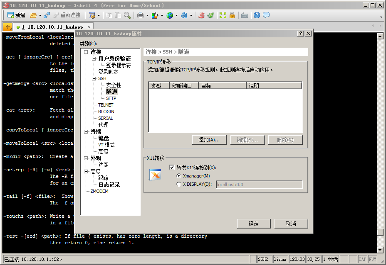This screenshot has width=386, height=265.
Task: Select 登录脚本 in the category tree
Action: click(108, 72)
